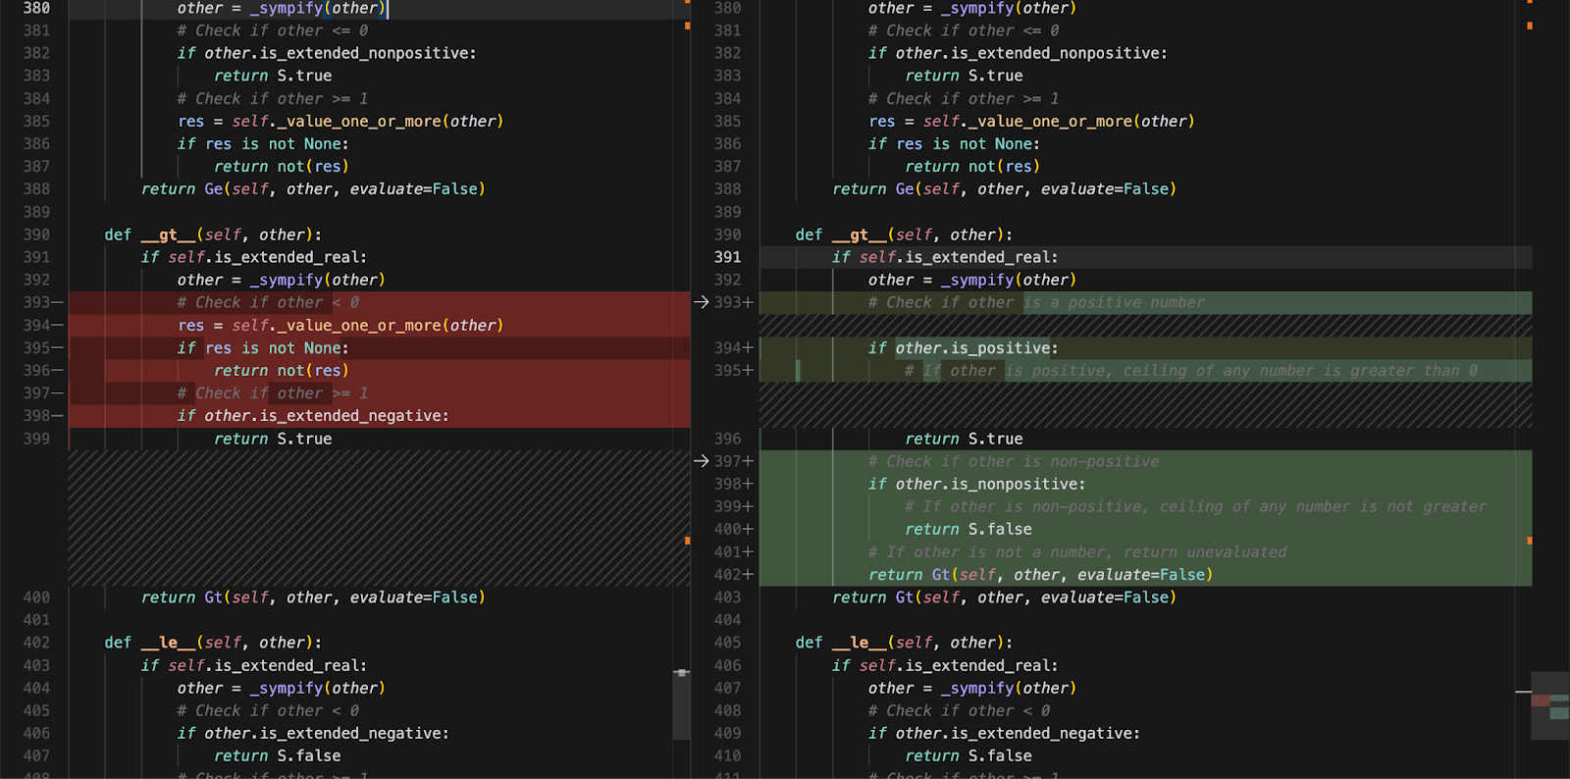This screenshot has height=779, width=1570.
Task: Click the diff overview ruler slider at far right
Action: click(x=1550, y=705)
